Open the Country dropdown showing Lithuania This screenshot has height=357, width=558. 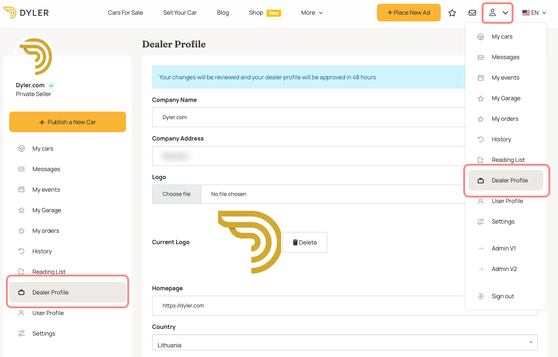click(x=345, y=342)
